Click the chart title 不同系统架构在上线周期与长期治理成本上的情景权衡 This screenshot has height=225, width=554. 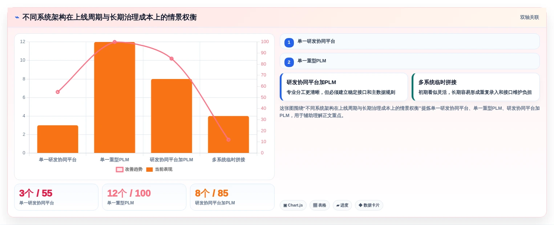[x=109, y=17]
